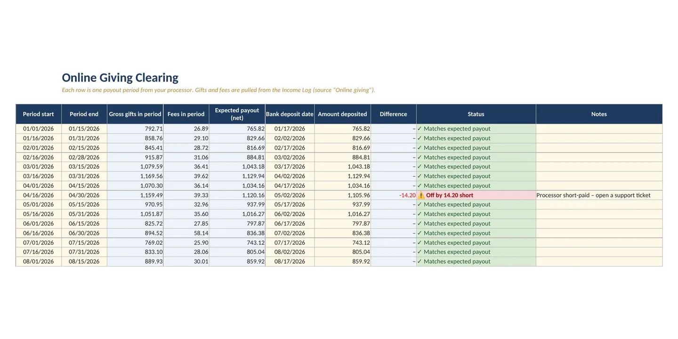Select period start cell 01/01/2026
The height and width of the screenshot is (339, 678).
coord(39,129)
